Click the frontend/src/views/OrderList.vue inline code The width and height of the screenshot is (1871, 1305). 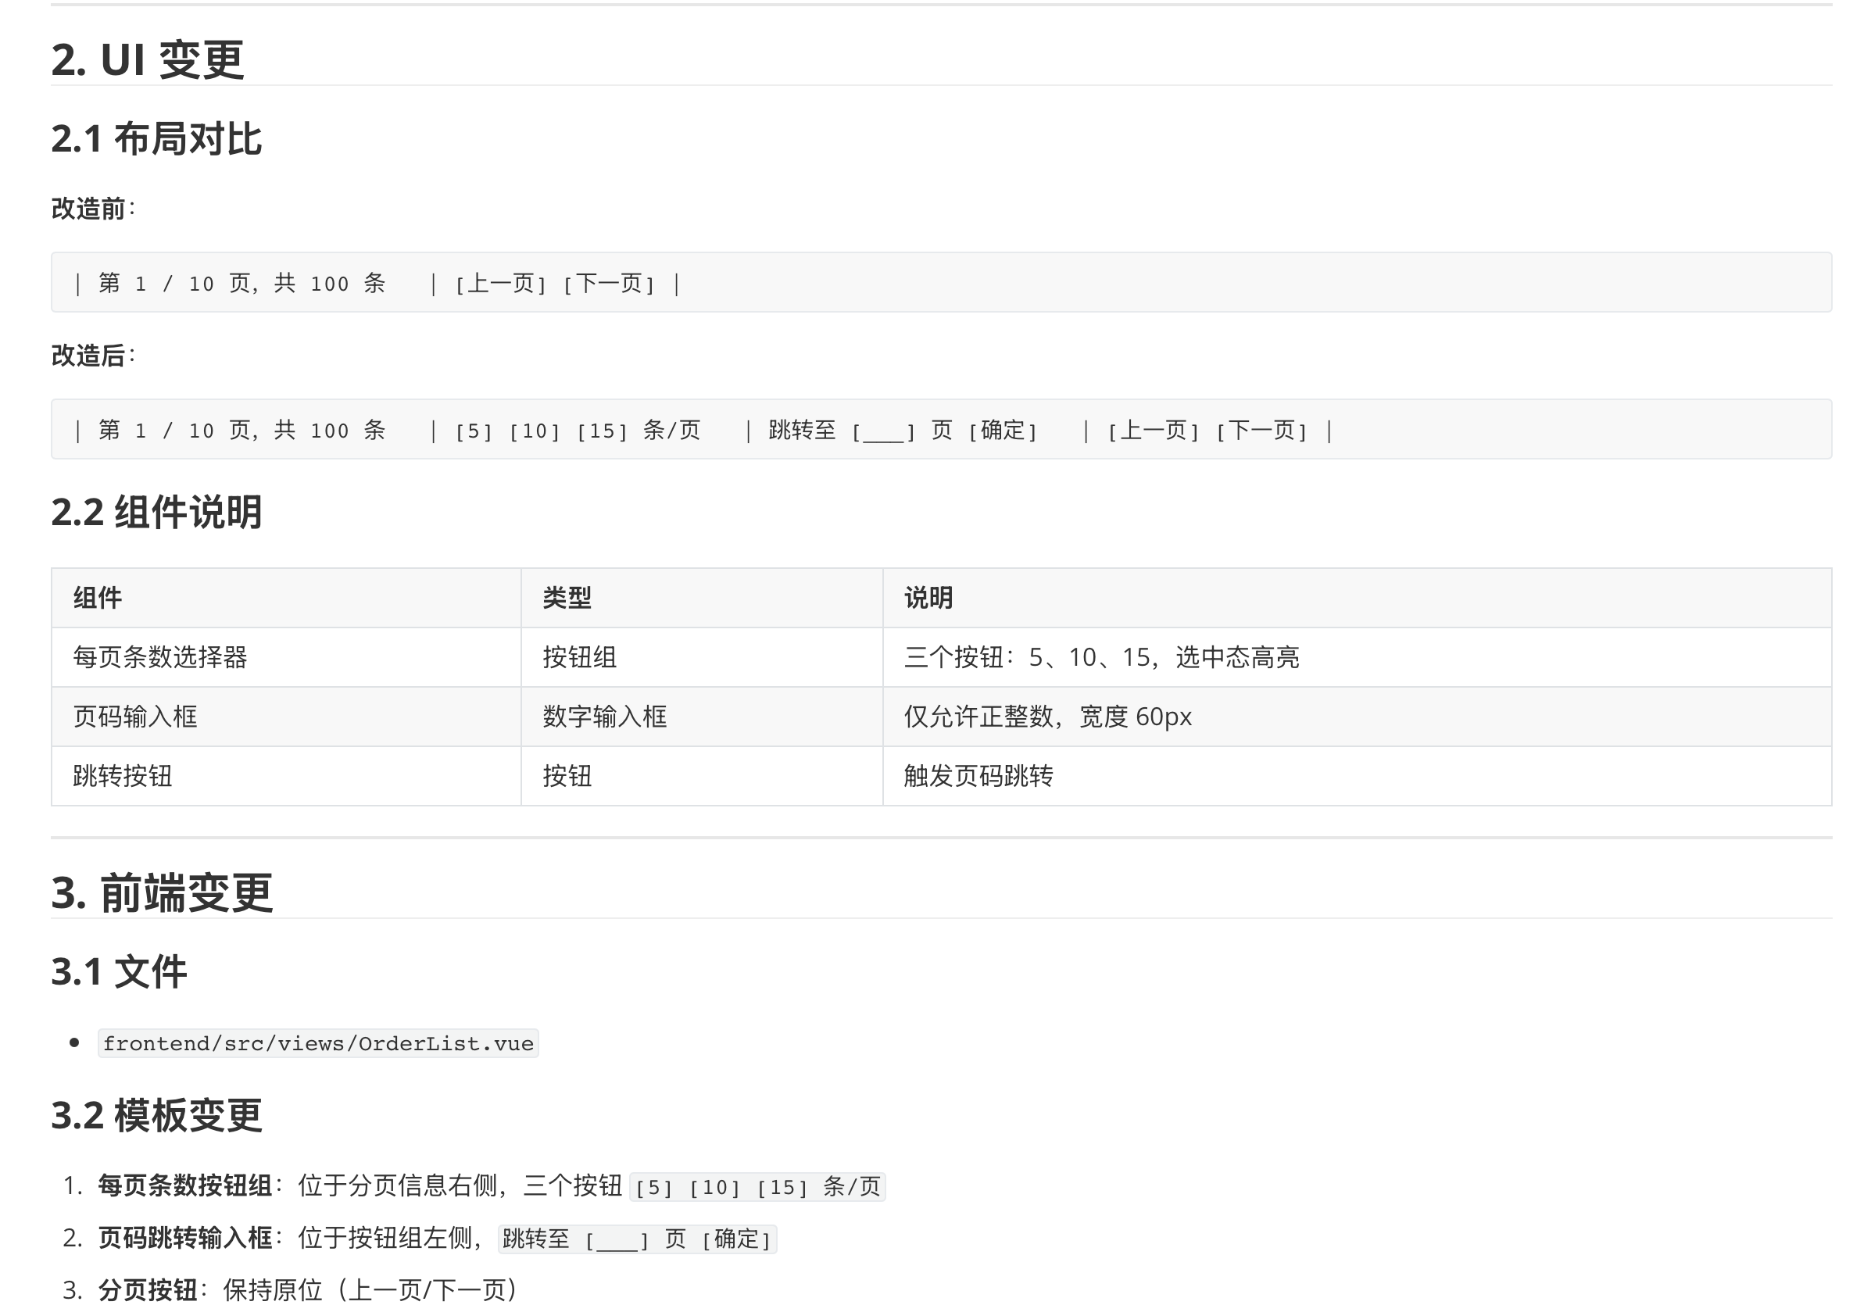pos(318,1043)
